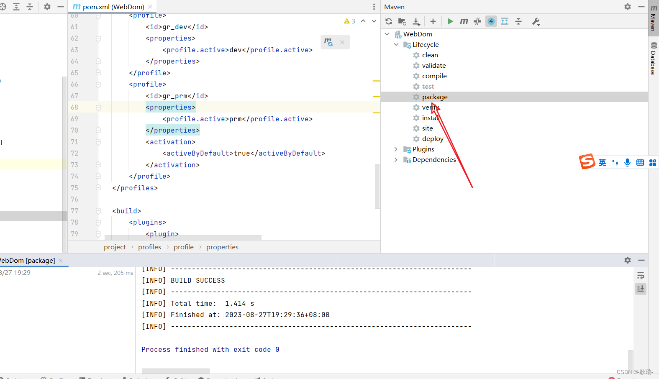This screenshot has width=659, height=379.
Task: Toggle the Sogou punctuation mode icon
Action: (x=615, y=163)
